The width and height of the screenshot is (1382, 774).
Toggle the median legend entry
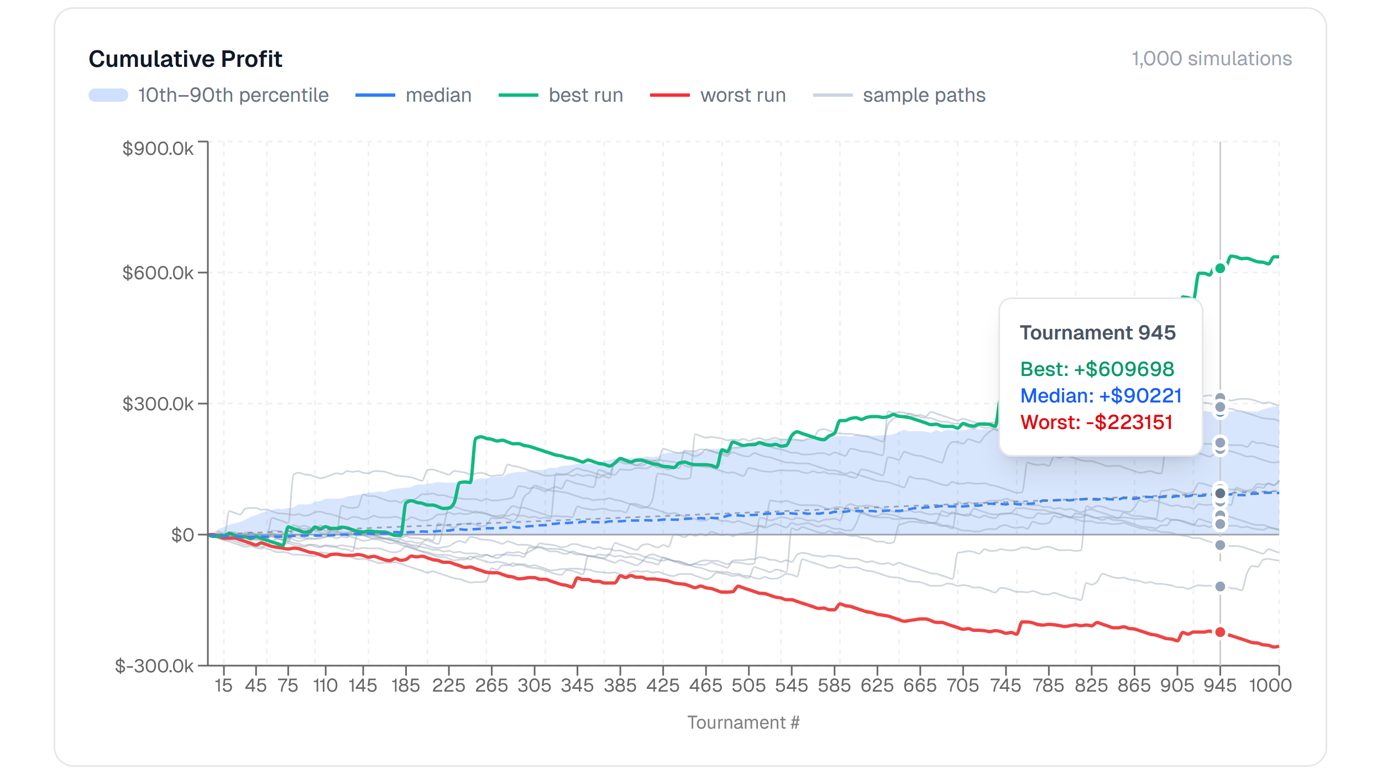438,95
